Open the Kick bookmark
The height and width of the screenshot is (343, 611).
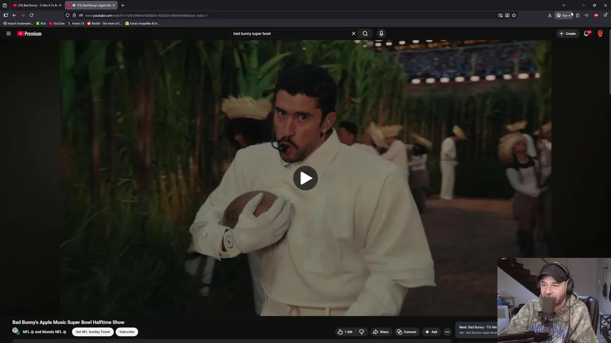pyautogui.click(x=41, y=23)
